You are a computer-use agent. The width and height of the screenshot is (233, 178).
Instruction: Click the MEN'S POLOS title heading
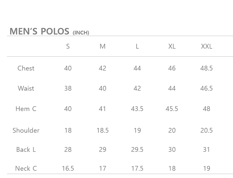tap(39, 31)
